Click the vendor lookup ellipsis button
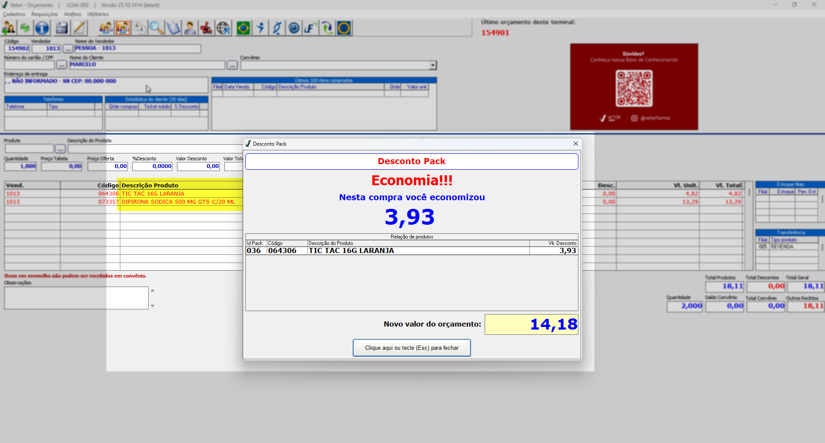The width and height of the screenshot is (825, 443). (68, 49)
